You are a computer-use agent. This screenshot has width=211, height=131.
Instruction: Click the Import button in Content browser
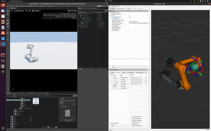click(x=9, y=96)
